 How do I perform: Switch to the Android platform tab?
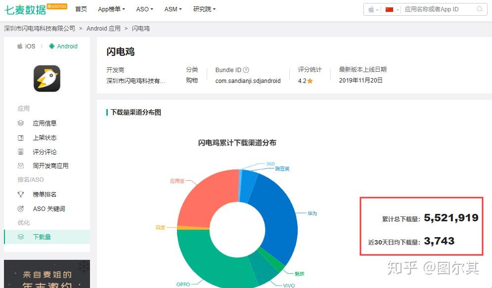coord(63,46)
